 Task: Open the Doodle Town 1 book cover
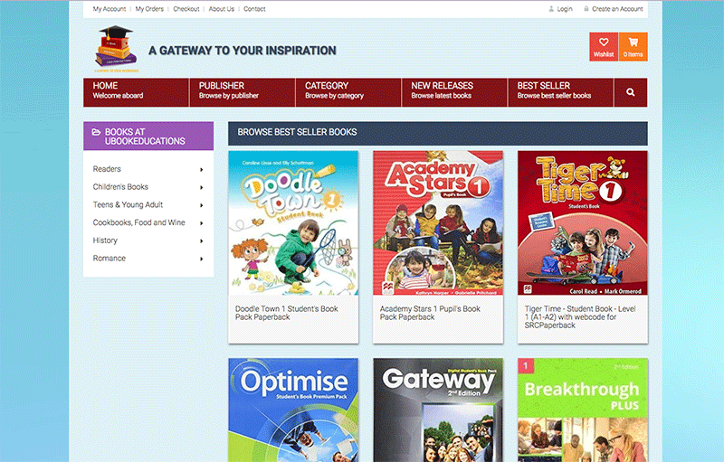293,223
